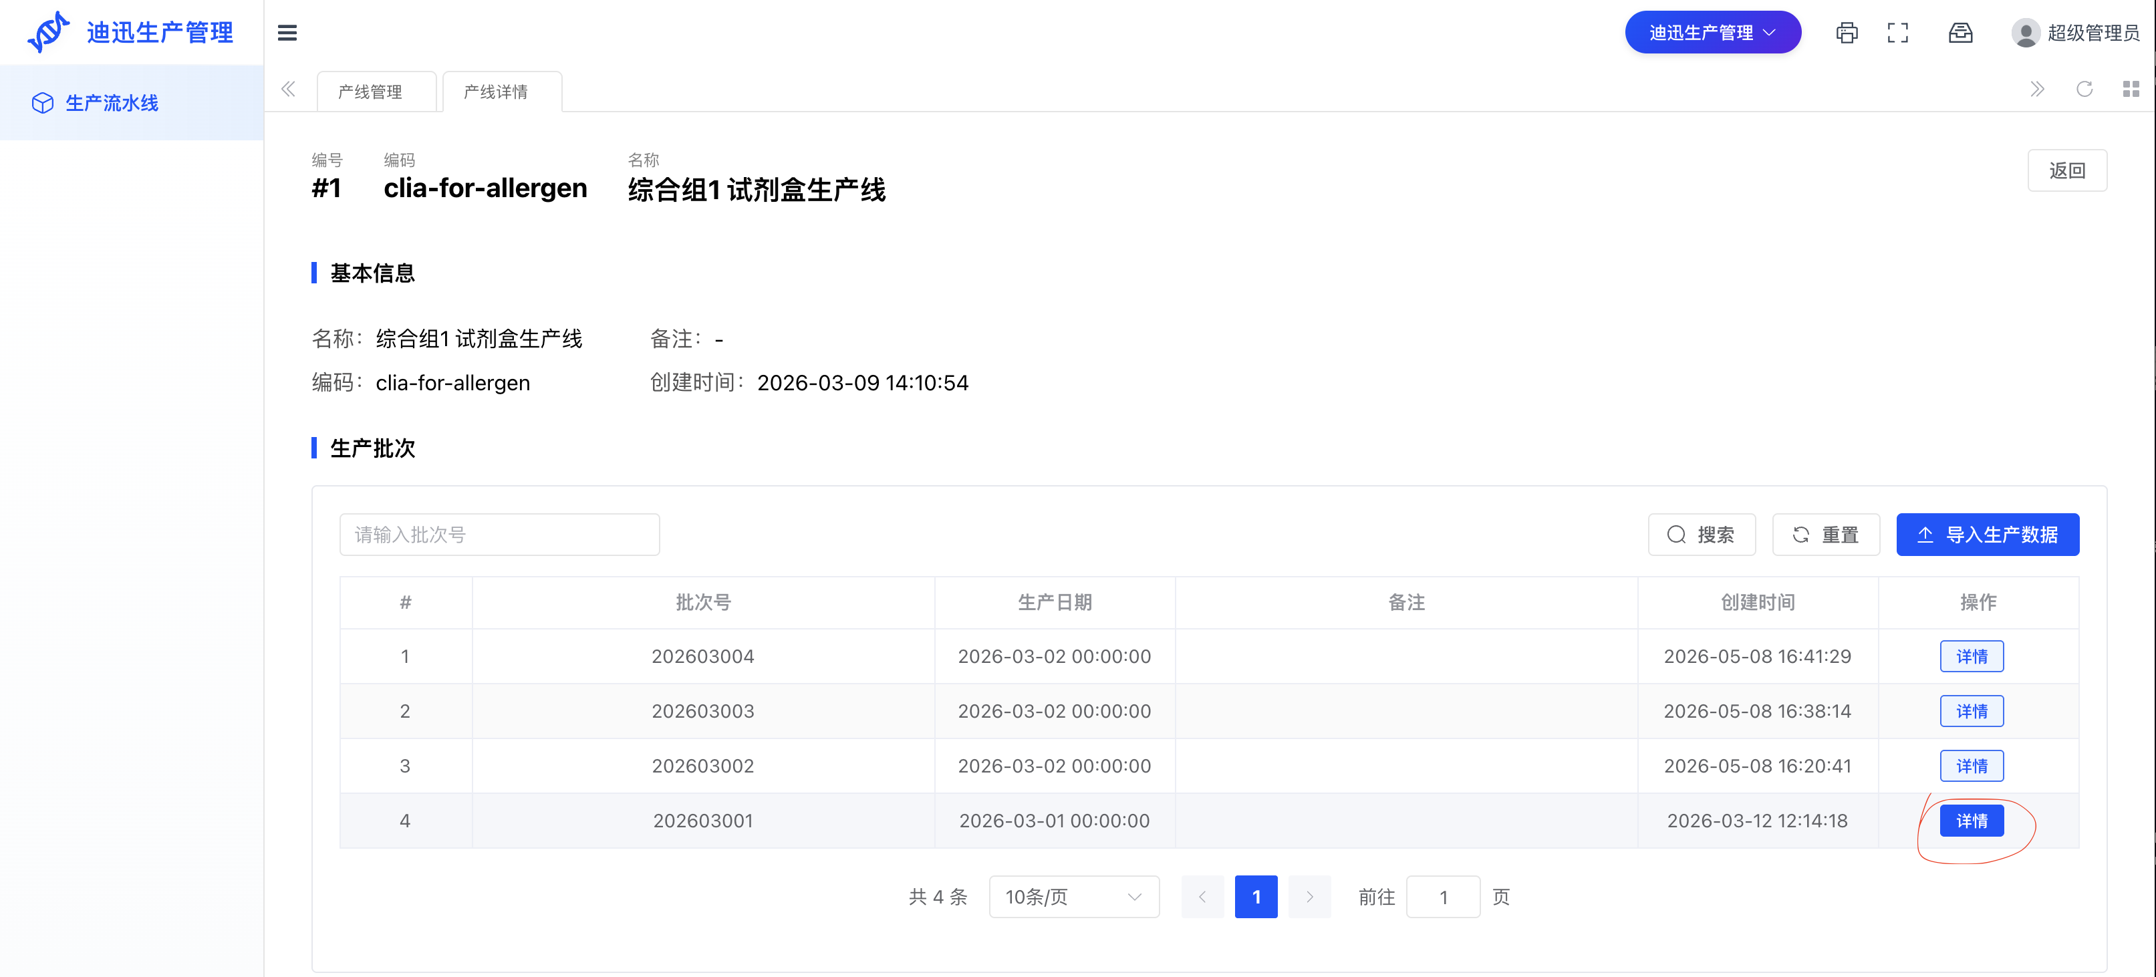Select the 产线详情 tab

[501, 92]
